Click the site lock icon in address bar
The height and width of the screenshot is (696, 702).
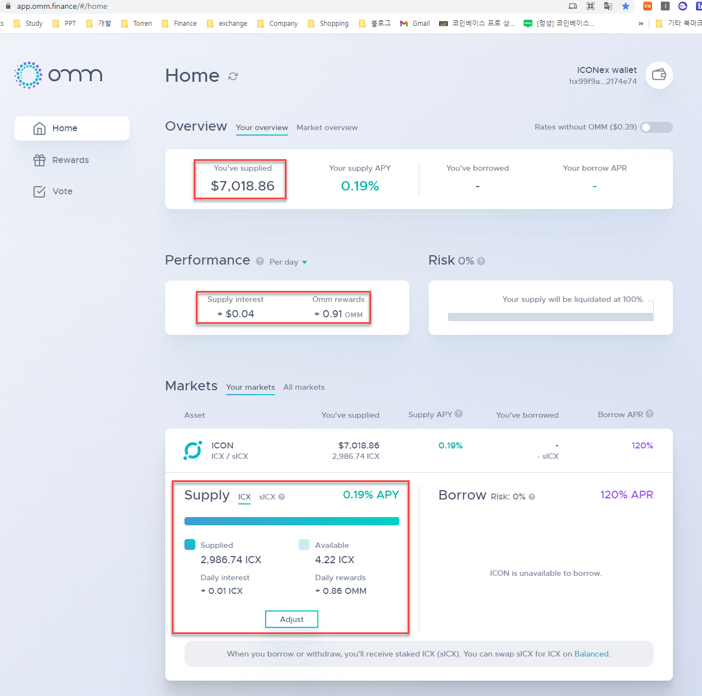tap(8, 6)
